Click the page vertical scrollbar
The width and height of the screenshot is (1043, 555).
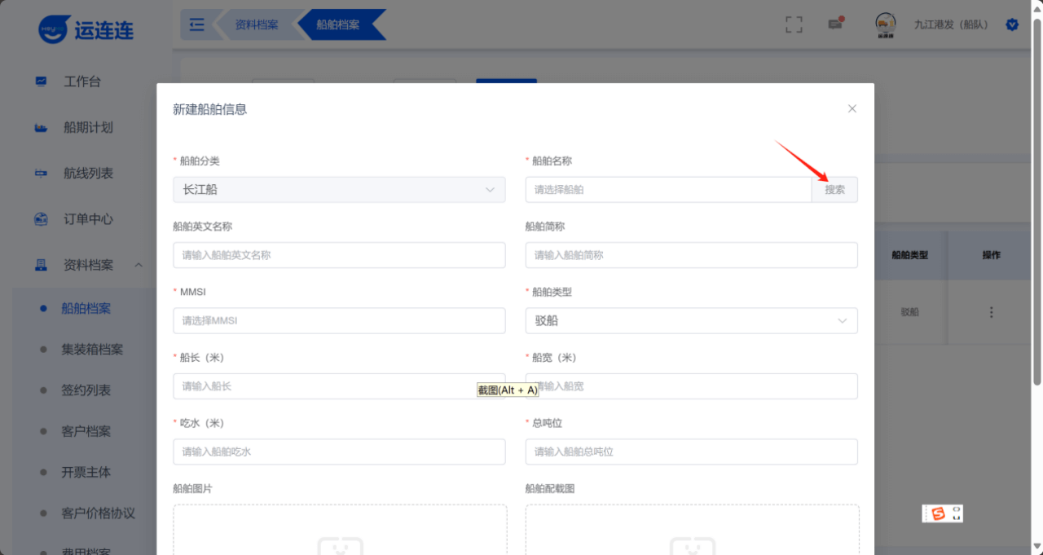click(x=1036, y=204)
